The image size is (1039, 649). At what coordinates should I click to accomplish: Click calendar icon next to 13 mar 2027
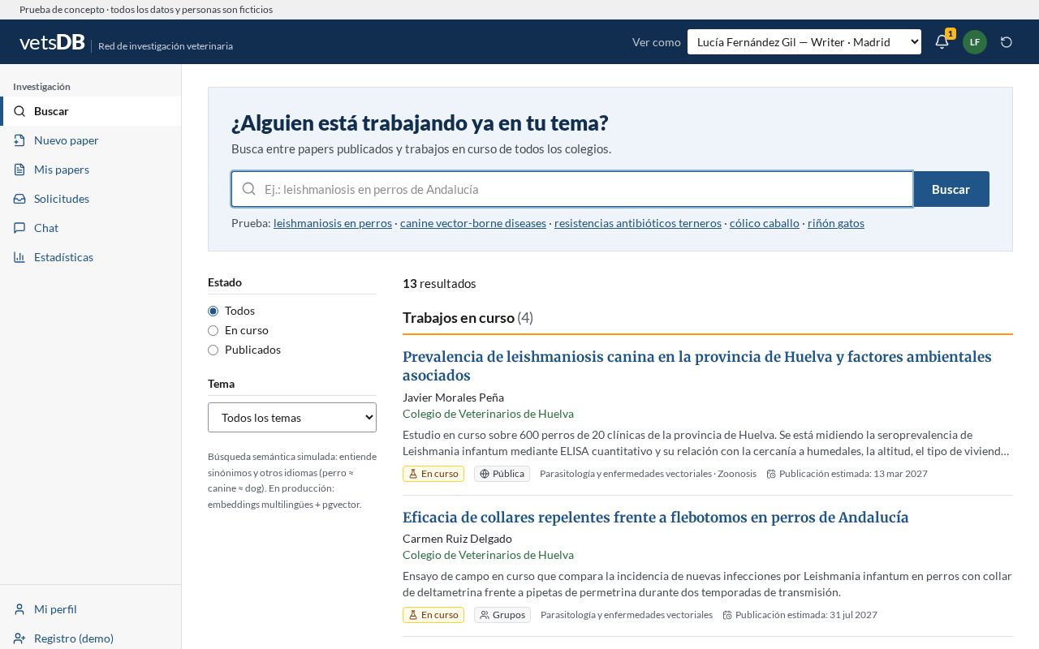tap(771, 474)
